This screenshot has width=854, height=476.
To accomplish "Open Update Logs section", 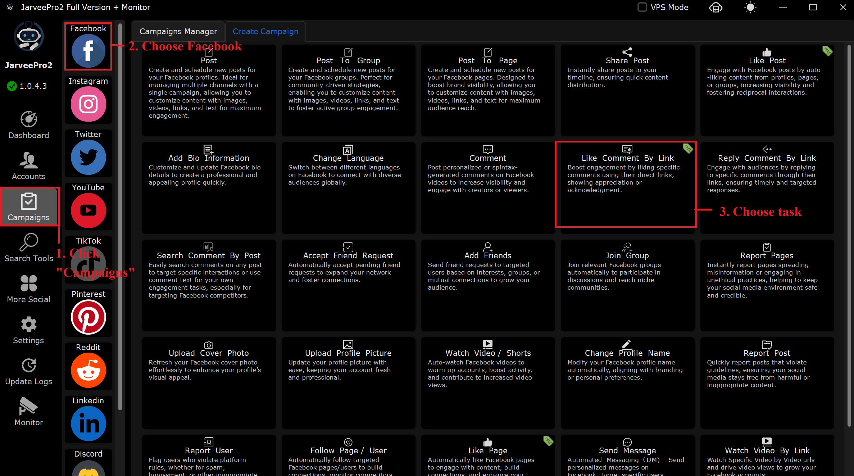I will click(29, 371).
